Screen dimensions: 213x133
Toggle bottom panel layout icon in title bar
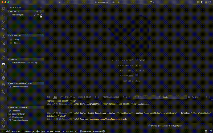point(206,2)
